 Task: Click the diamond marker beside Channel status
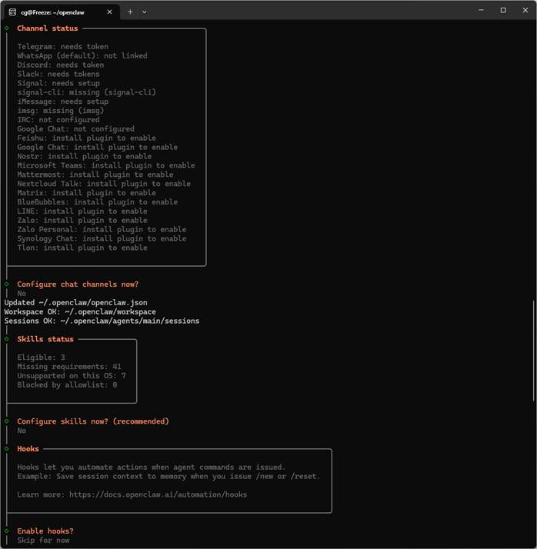[7, 28]
